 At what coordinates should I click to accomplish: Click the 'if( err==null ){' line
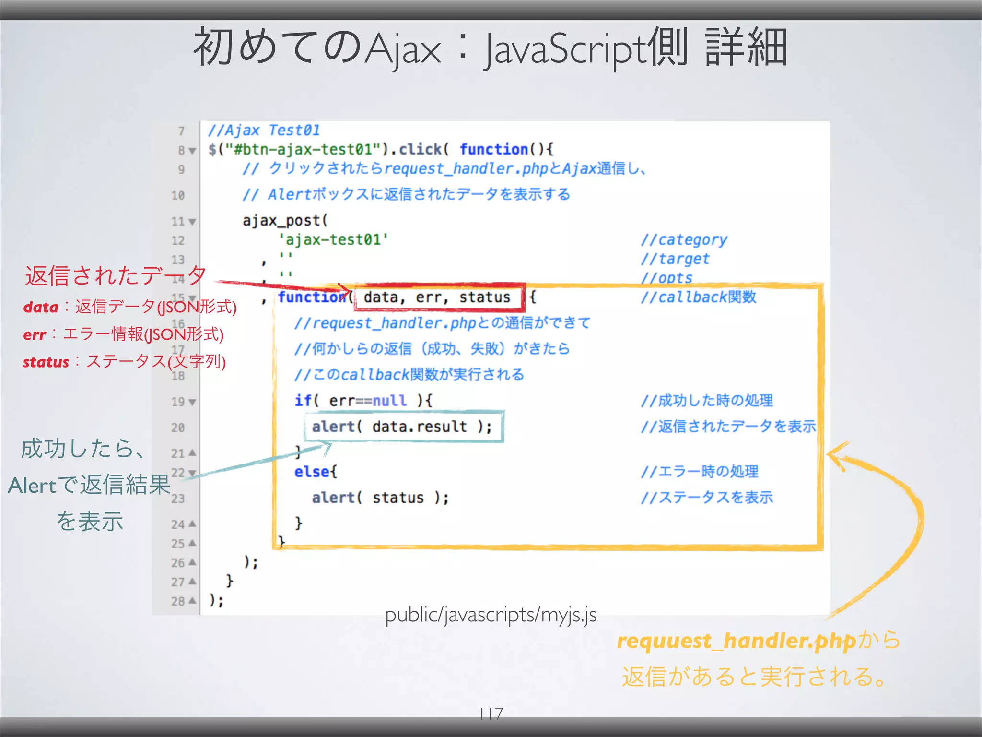click(x=364, y=401)
